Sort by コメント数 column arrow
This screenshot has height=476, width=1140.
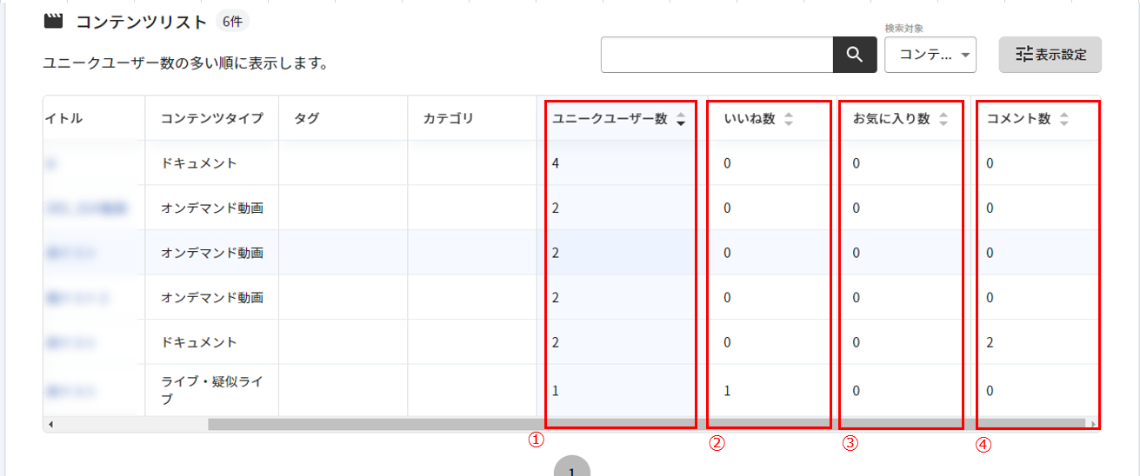click(1063, 119)
